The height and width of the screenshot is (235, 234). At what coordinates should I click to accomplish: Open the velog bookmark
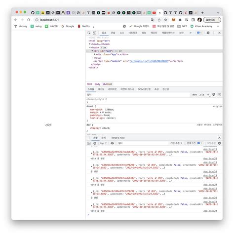36,26
